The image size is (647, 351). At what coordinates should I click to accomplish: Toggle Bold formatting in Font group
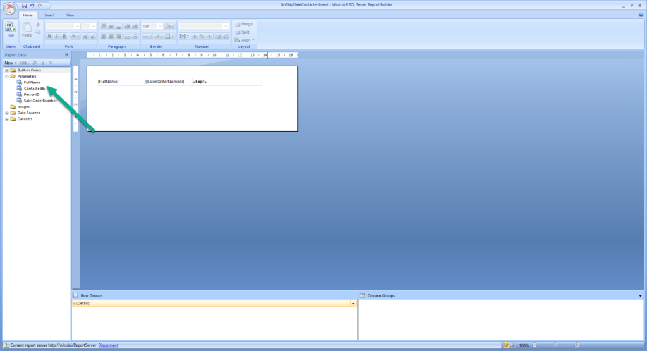[49, 36]
